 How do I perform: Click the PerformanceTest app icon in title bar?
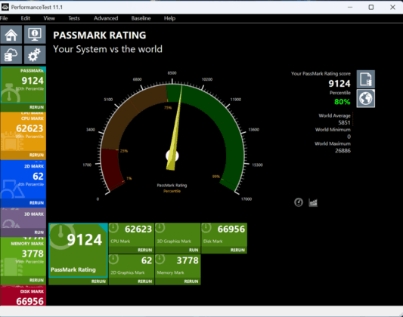click(x=5, y=7)
